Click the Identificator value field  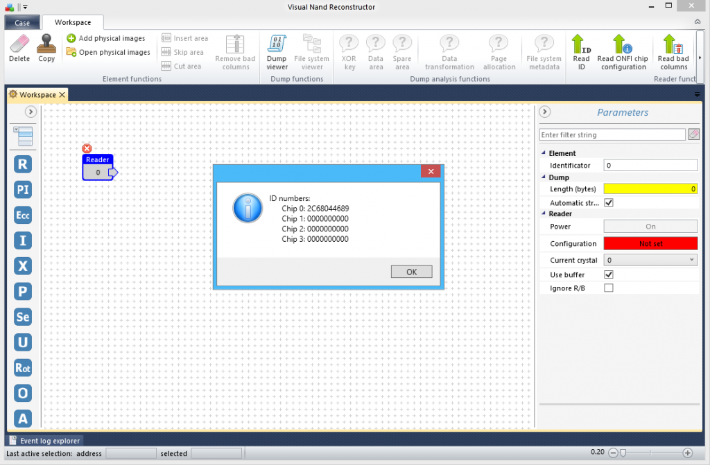(x=650, y=165)
